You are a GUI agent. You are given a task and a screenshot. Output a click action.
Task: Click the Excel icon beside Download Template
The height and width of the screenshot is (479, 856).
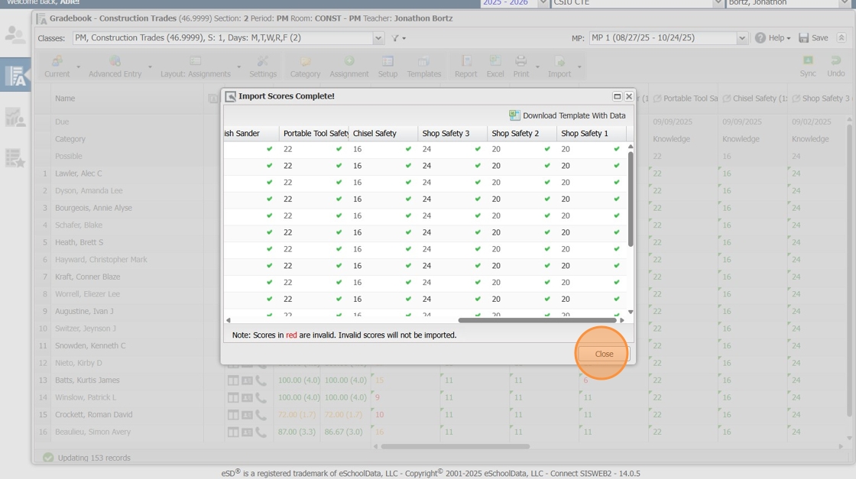click(514, 115)
